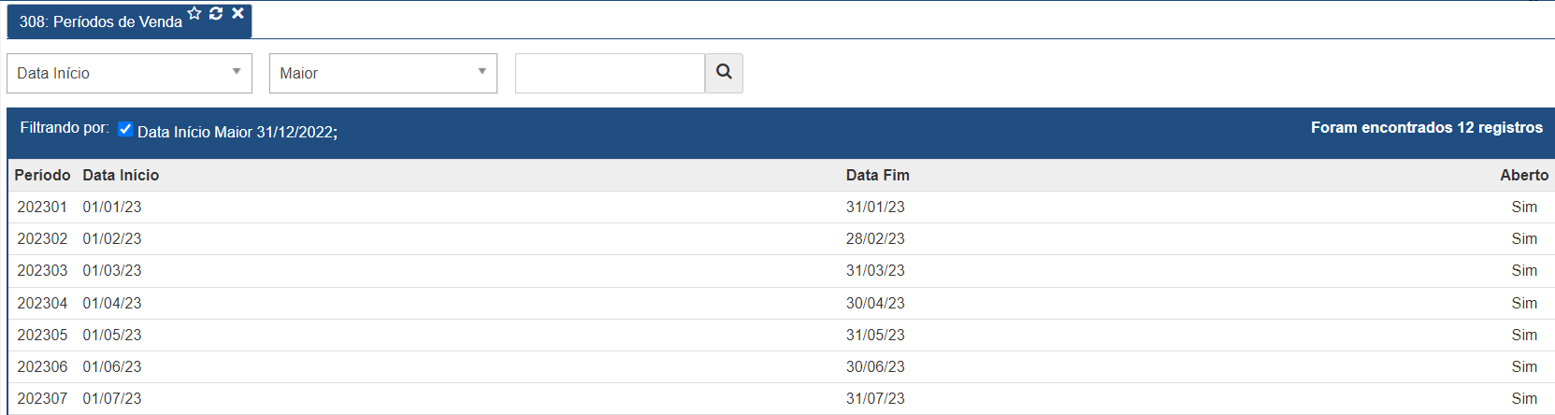Sort by the Período column header
This screenshot has width=1555, height=415.
point(42,175)
